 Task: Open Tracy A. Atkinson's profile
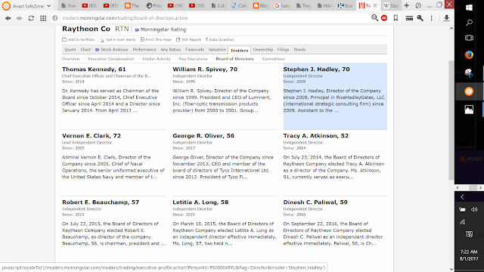316,136
